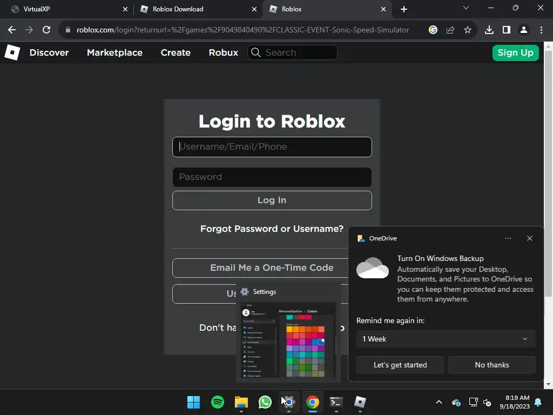Open the terminal from the taskbar
This screenshot has height=415, width=553.
click(336, 402)
